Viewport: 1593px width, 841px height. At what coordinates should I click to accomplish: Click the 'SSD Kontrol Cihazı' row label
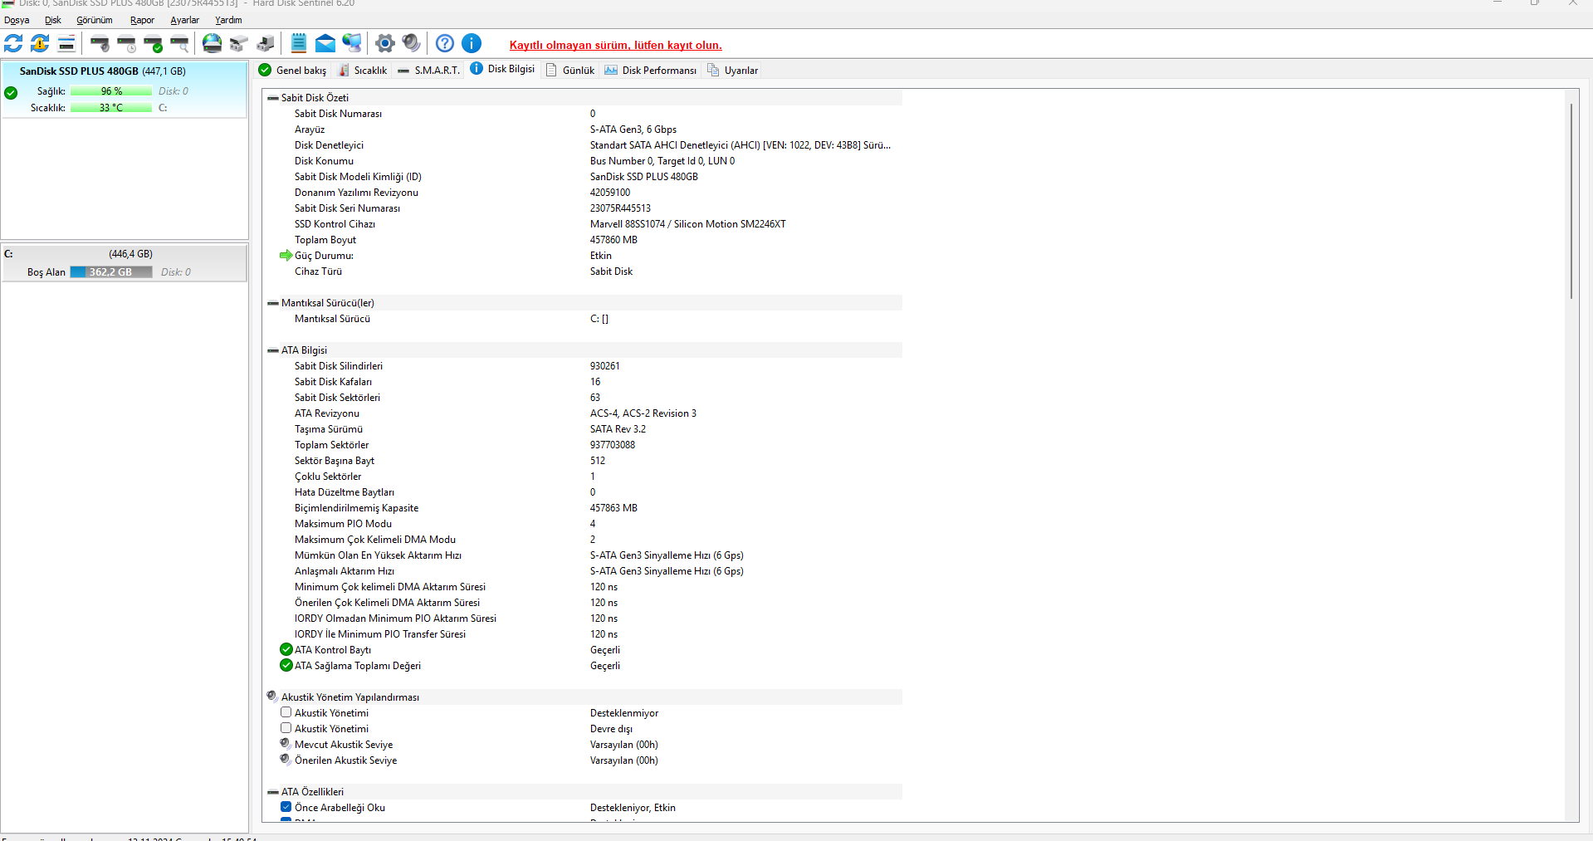coord(335,224)
